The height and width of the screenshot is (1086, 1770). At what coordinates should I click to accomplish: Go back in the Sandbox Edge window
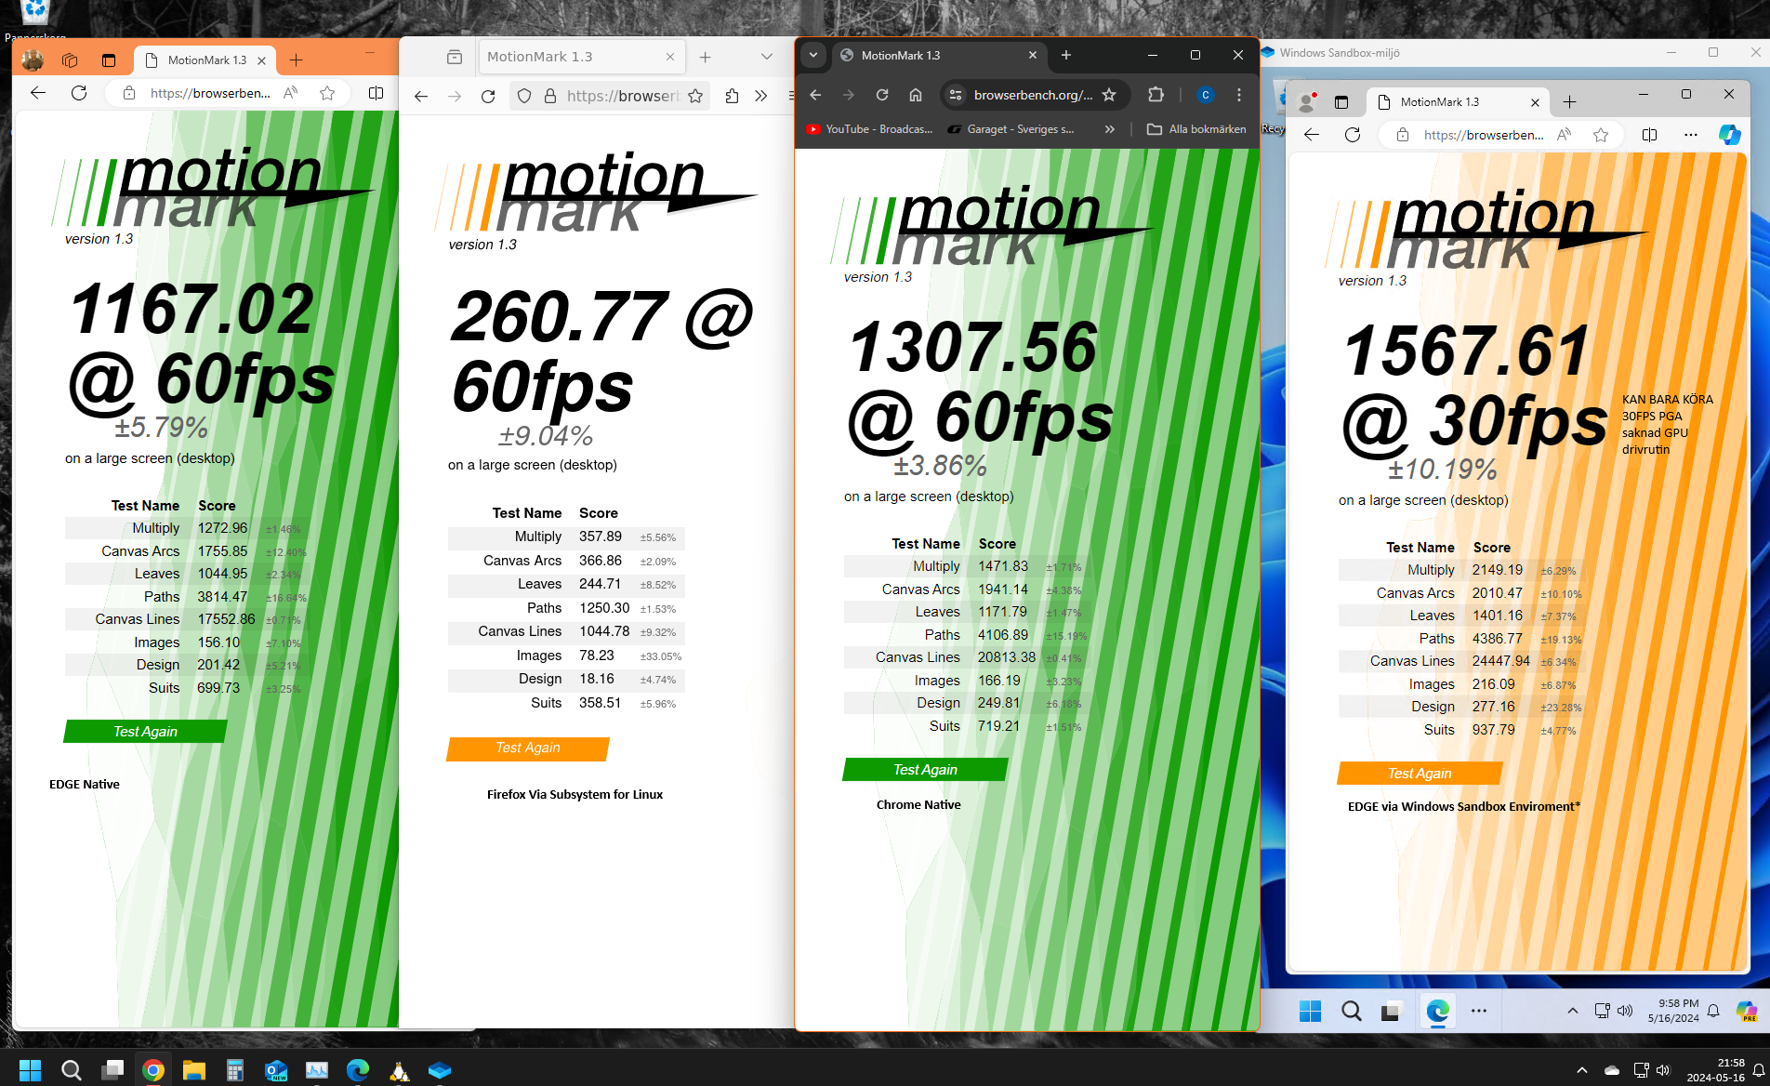coord(1312,135)
